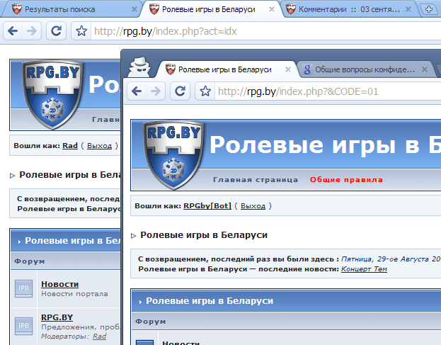Viewport: 441px width, 345px height.
Task: Close the Общие вопросы конфиденциальности tab
Action: point(425,69)
